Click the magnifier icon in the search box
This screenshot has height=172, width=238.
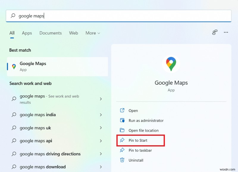click(12, 16)
